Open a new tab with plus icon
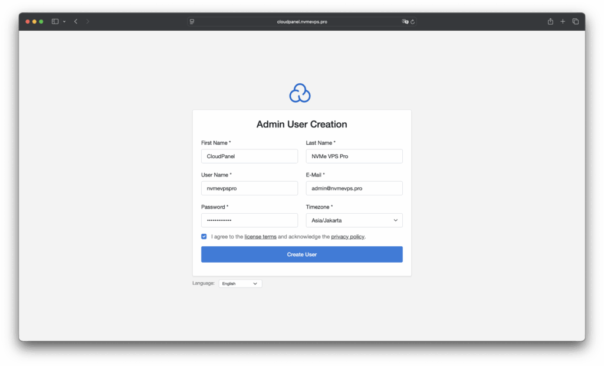Viewport: 604px width, 366px height. click(x=563, y=21)
